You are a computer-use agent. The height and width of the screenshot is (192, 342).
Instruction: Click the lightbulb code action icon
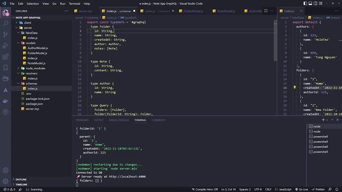click(294, 87)
